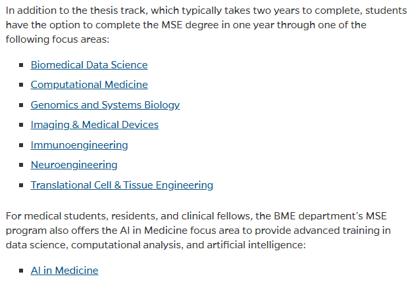Follow the Genomics and Systems Biology link
Image resolution: width=414 pixels, height=289 pixels.
[105, 105]
